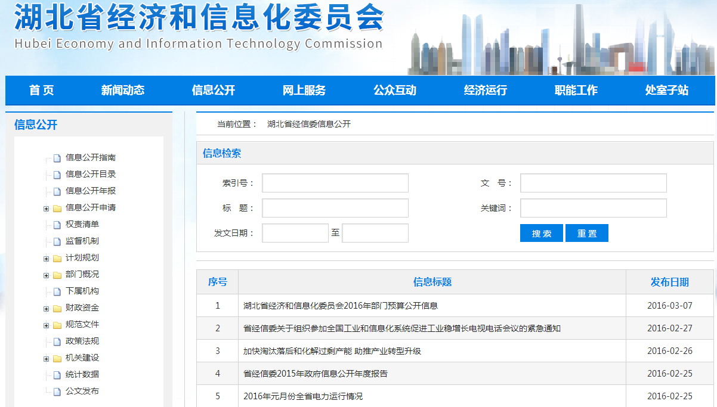This screenshot has height=407, width=717.
Task: Click the document icon beside 权责清单
Action: coord(57,225)
